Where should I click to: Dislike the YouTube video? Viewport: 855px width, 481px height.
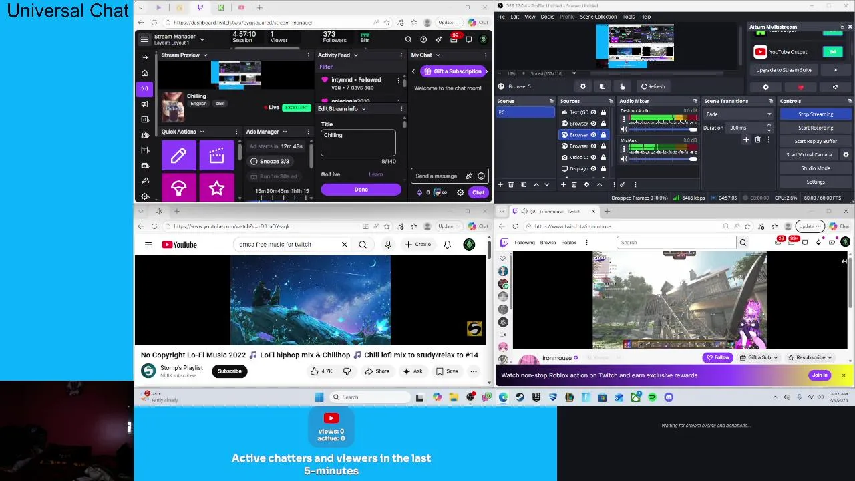pos(347,371)
